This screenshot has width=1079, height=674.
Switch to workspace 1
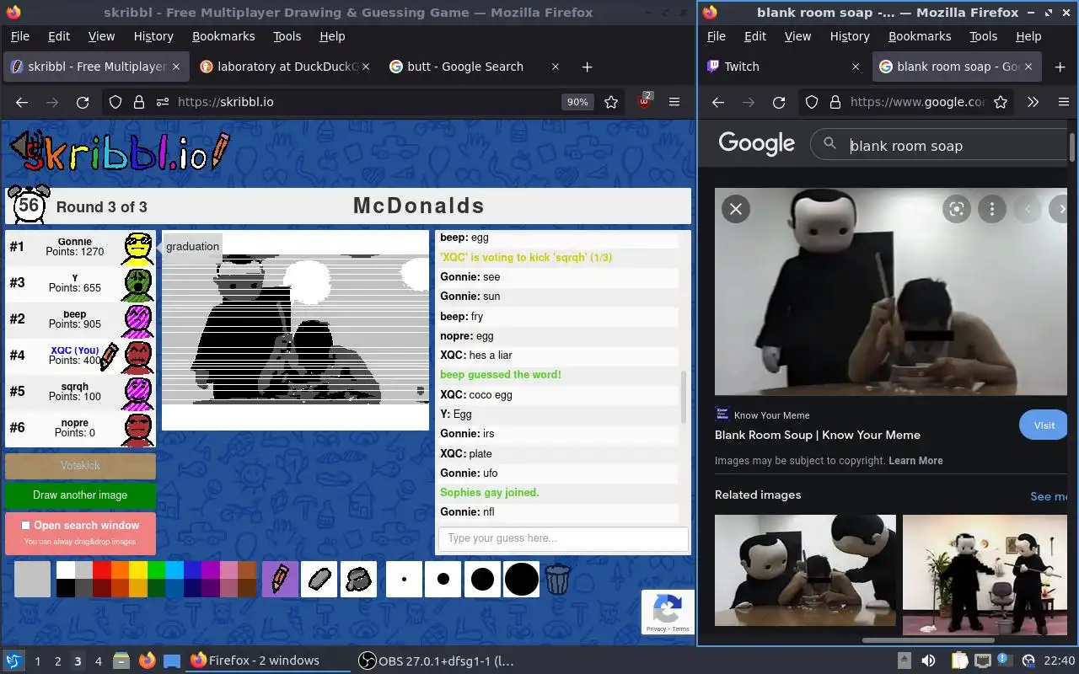pyautogui.click(x=37, y=661)
